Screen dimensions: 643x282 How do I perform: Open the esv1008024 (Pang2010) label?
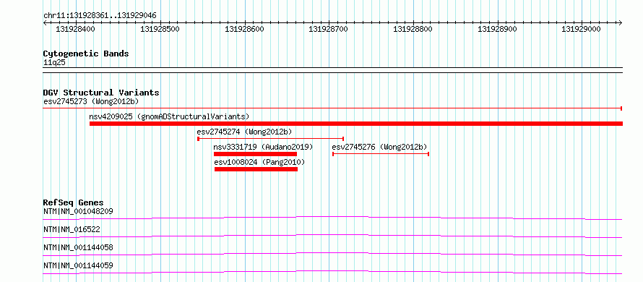(x=259, y=162)
